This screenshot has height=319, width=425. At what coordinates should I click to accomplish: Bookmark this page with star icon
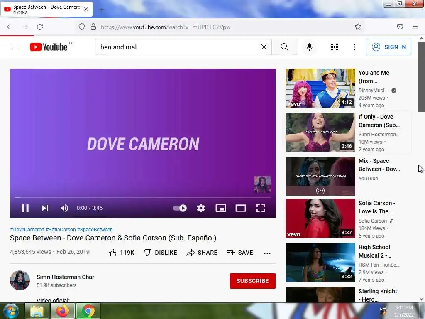358,27
